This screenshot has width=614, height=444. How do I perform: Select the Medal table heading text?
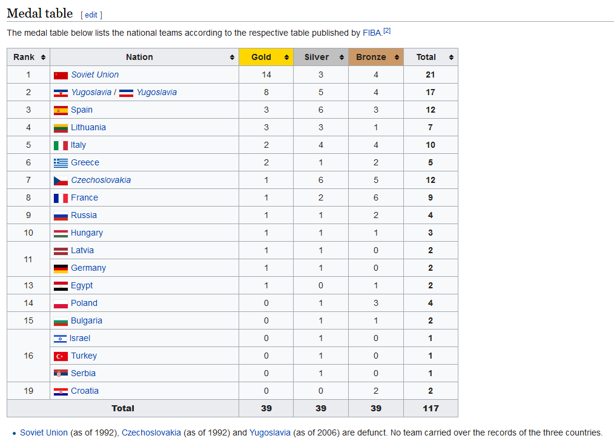(40, 14)
